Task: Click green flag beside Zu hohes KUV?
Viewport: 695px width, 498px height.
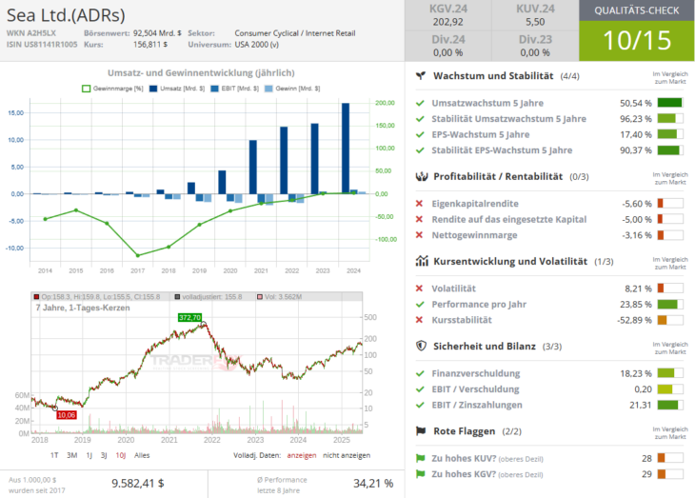Action: pyautogui.click(x=420, y=458)
